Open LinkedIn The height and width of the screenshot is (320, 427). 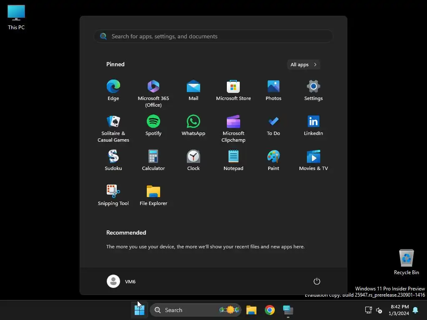pos(314,125)
